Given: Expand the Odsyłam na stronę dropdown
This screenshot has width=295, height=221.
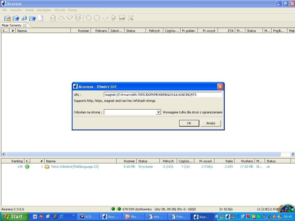Looking at the screenshot, I should pyautogui.click(x=158, y=112).
